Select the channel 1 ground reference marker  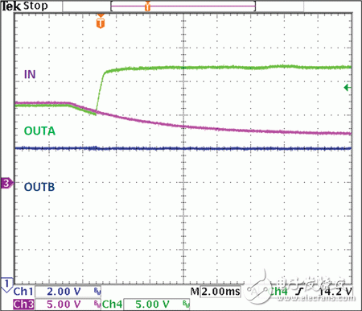pyautogui.click(x=6, y=284)
